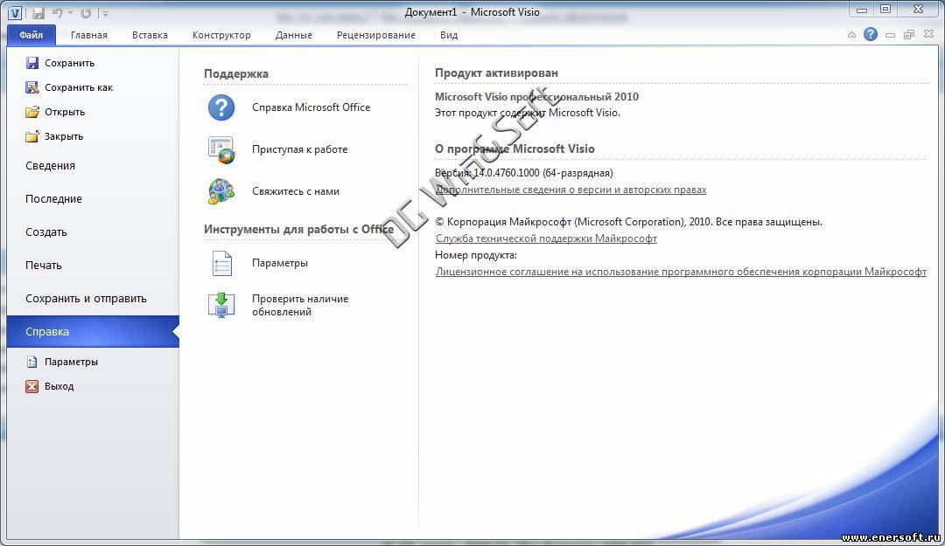This screenshot has width=945, height=546.
Task: Click the Проверить наличие обновлений download icon
Action: [x=221, y=305]
